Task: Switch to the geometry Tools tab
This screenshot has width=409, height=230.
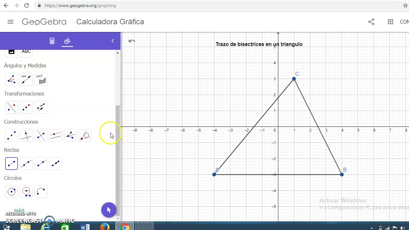Action: point(67,41)
